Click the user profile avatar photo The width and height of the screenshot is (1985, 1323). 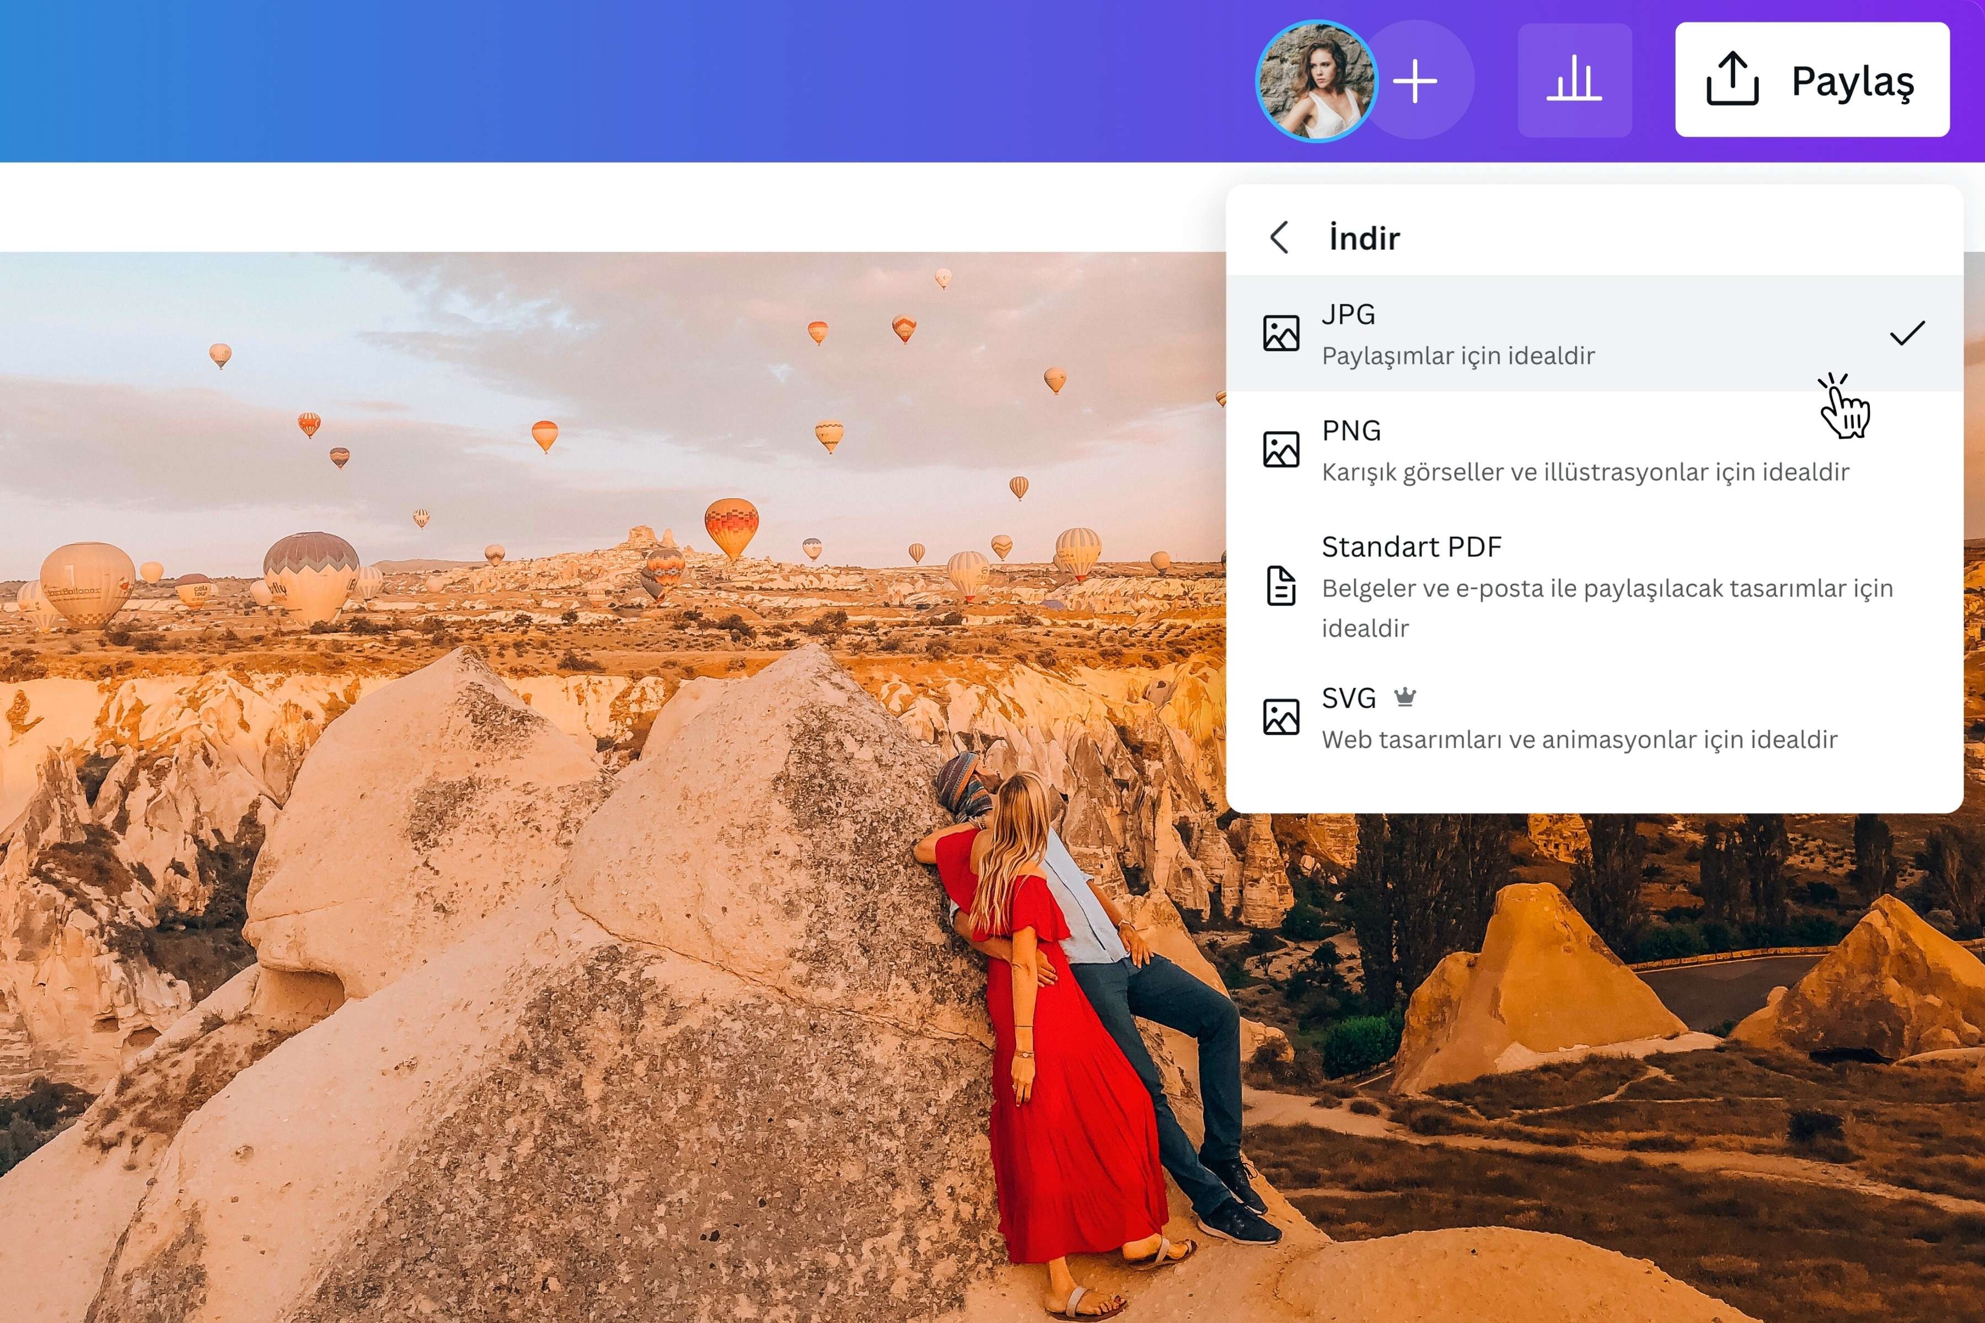click(1316, 81)
